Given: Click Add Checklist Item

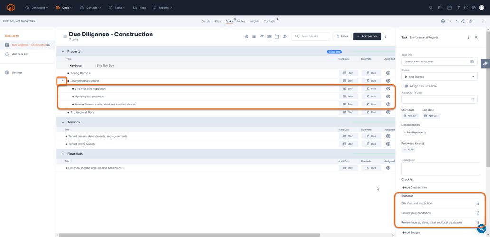Looking at the screenshot, I should coord(415,188).
